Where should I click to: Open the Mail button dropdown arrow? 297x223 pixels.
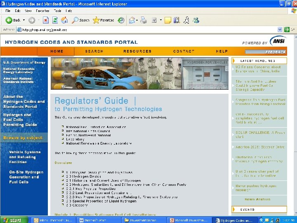137,20
